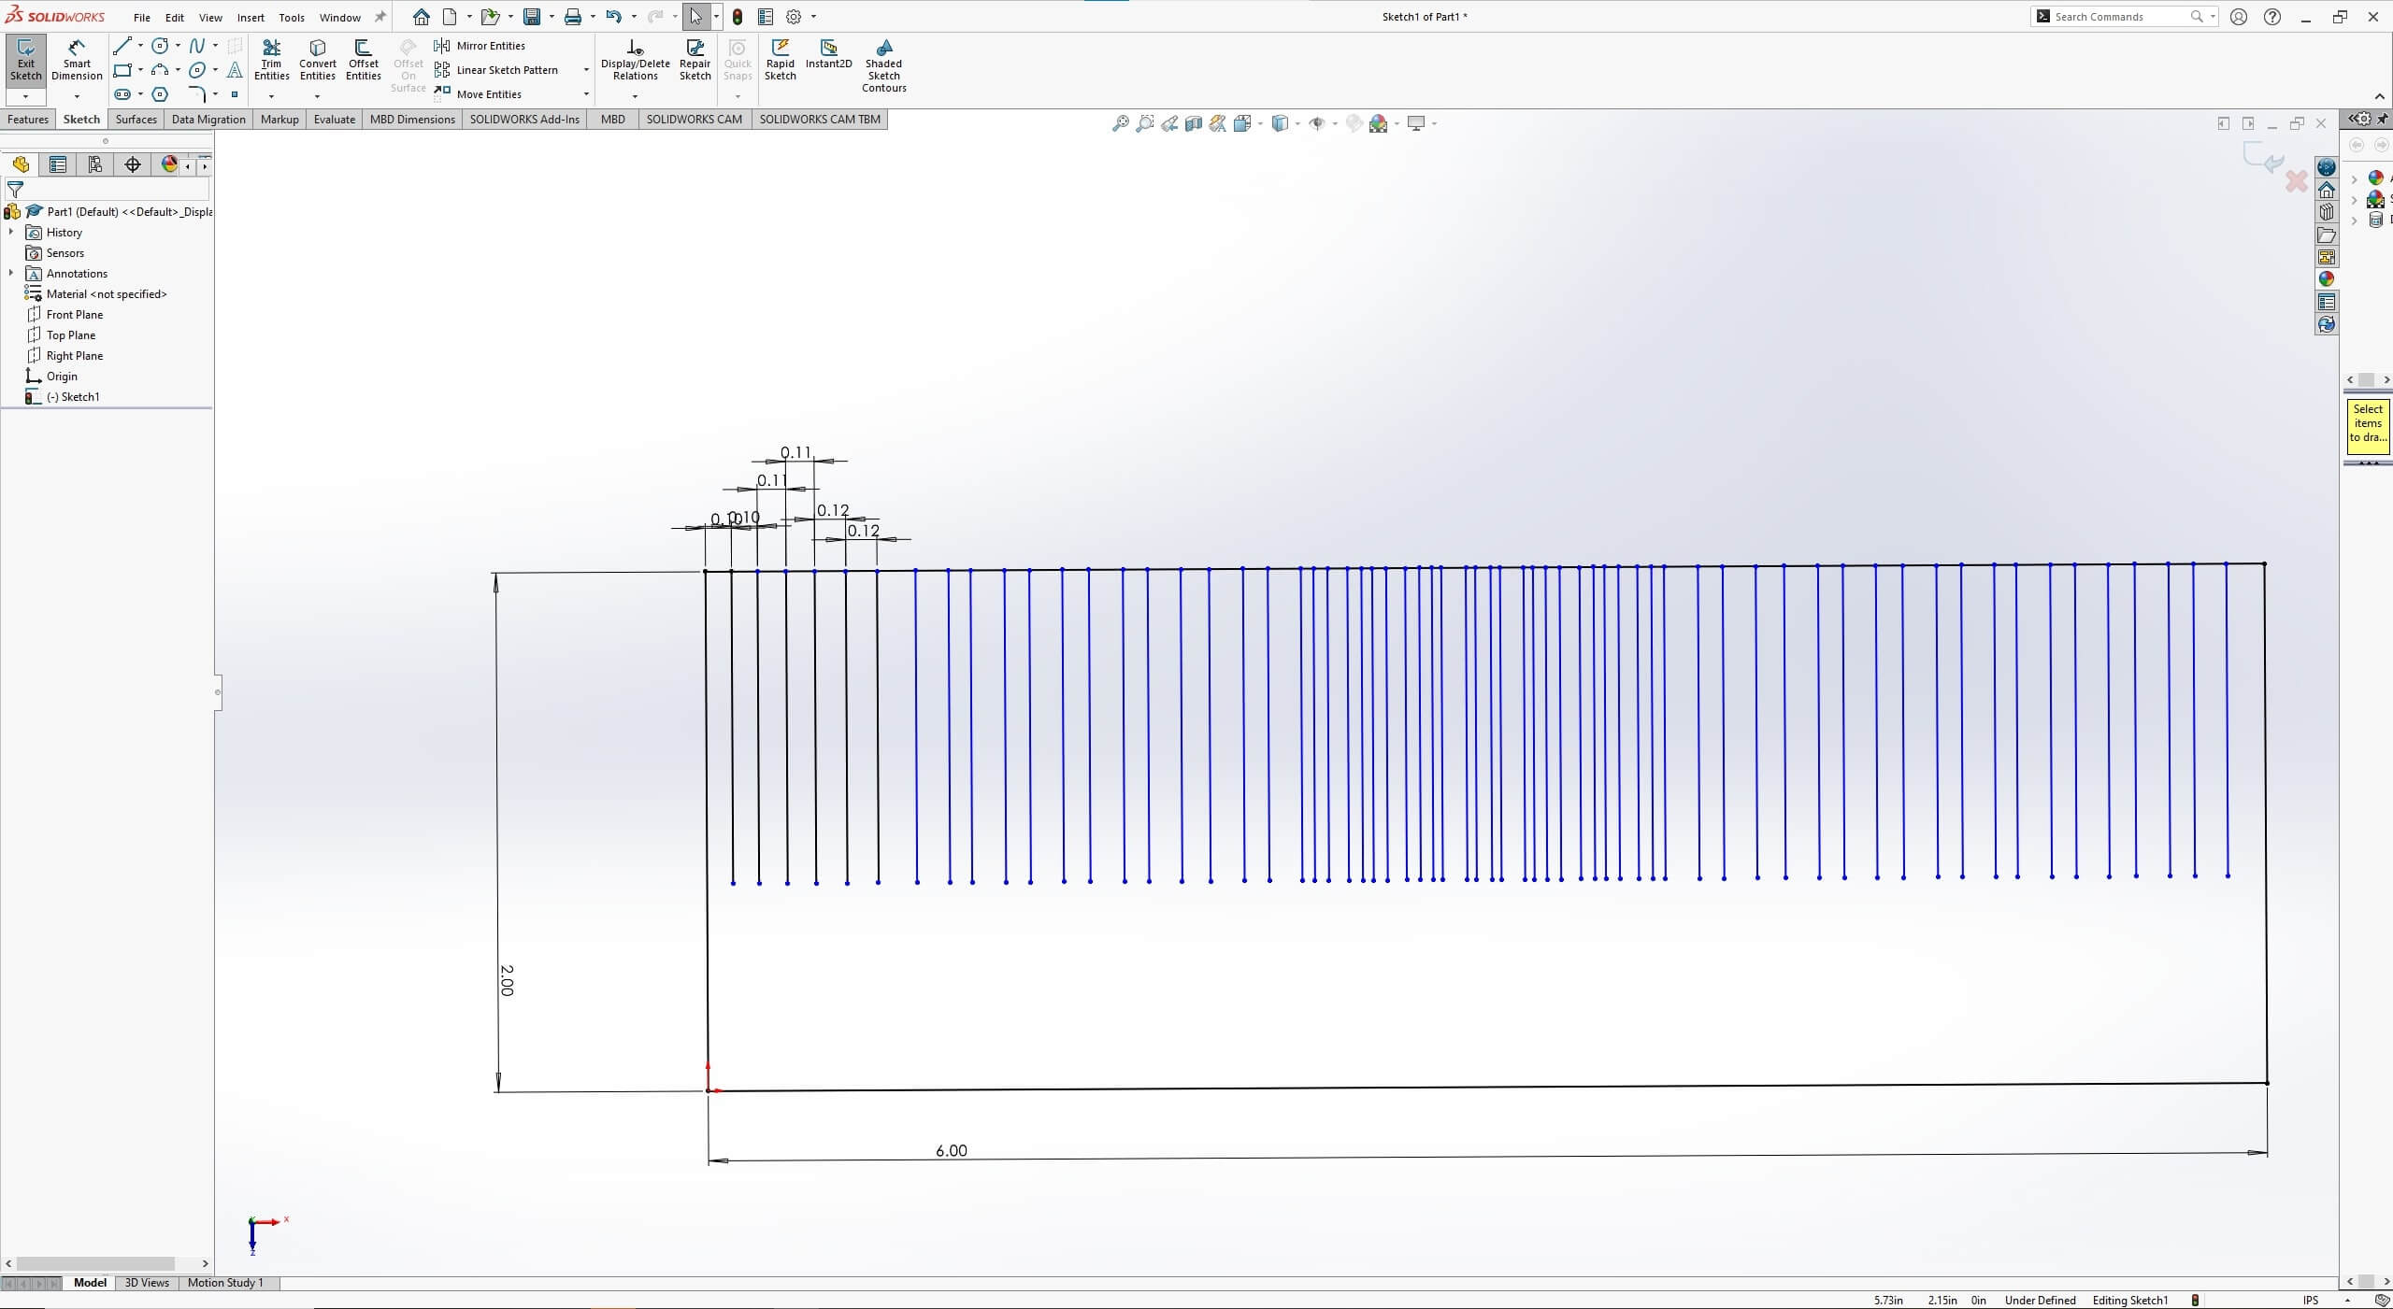
Task: Open Appearances tab in task pane
Action: 2327,279
